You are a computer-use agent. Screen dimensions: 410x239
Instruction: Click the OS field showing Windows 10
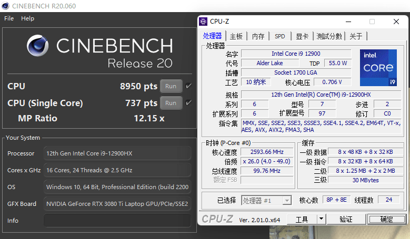click(x=117, y=187)
